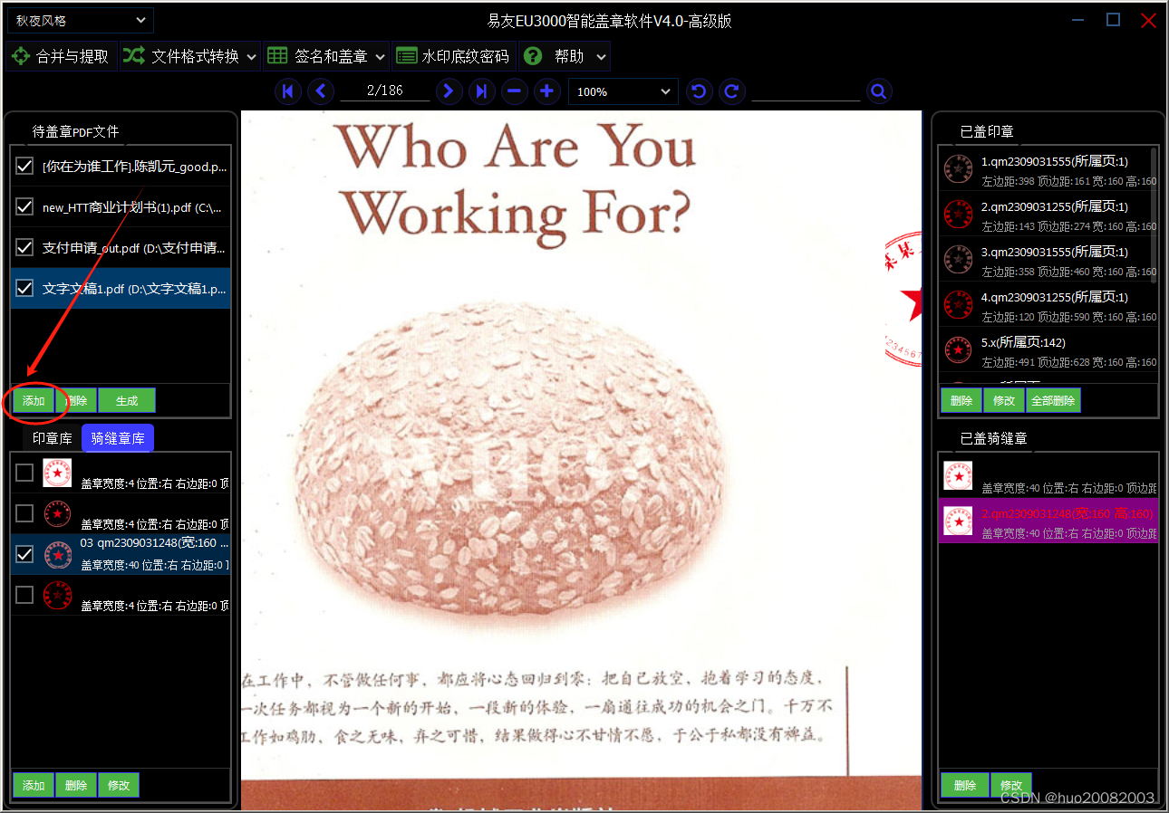
Task: Select stamp thumbnail 3.qm2309031555
Action: point(958,260)
